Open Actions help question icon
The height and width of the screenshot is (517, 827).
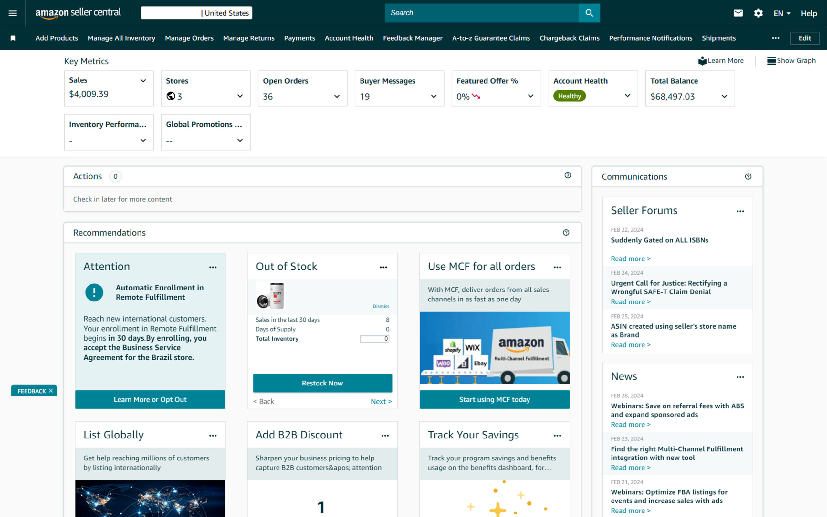568,175
